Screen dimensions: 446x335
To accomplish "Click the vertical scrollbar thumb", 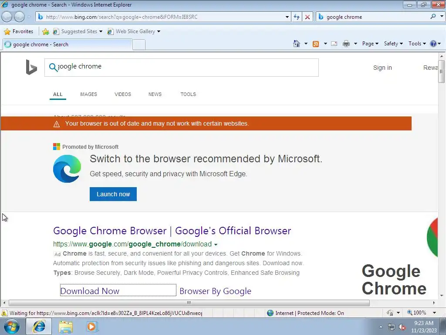I will pyautogui.click(x=441, y=72).
